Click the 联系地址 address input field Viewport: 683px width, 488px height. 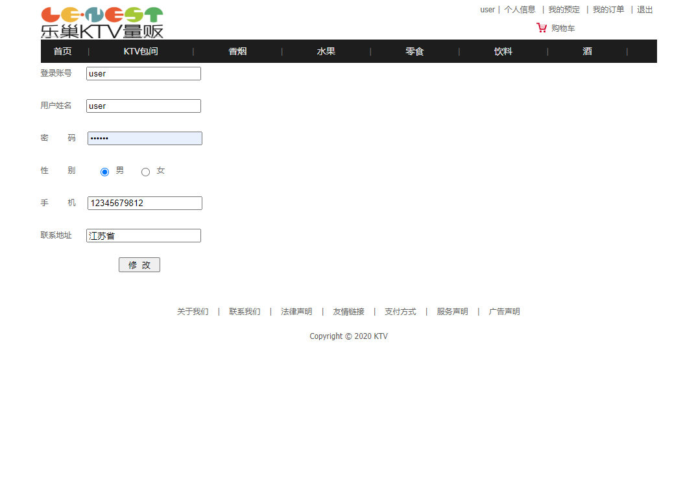tap(143, 235)
